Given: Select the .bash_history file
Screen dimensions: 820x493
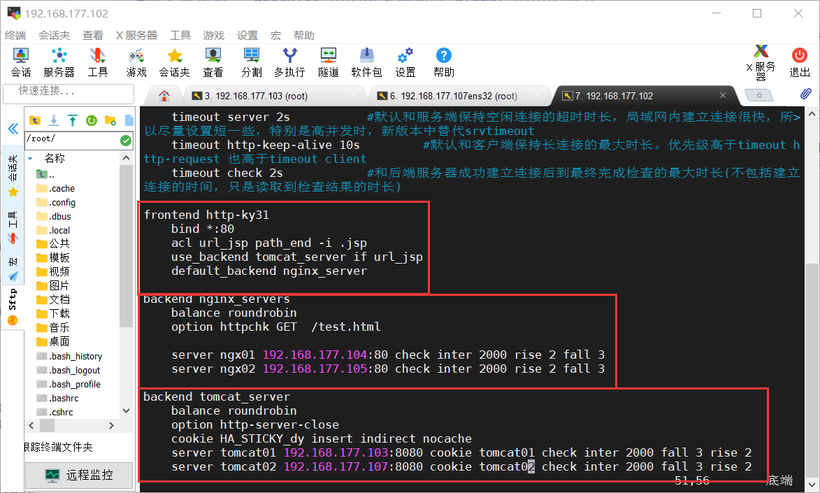Looking at the screenshot, I should coord(69,357).
